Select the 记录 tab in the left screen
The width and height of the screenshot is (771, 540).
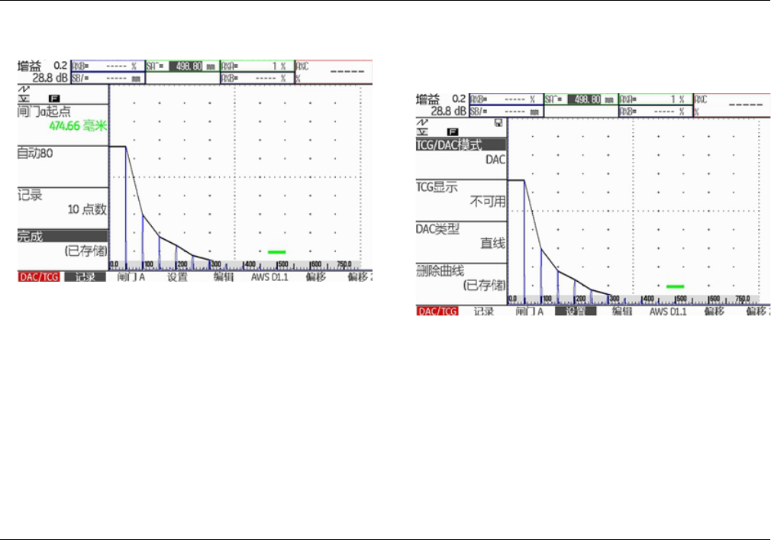[85, 277]
